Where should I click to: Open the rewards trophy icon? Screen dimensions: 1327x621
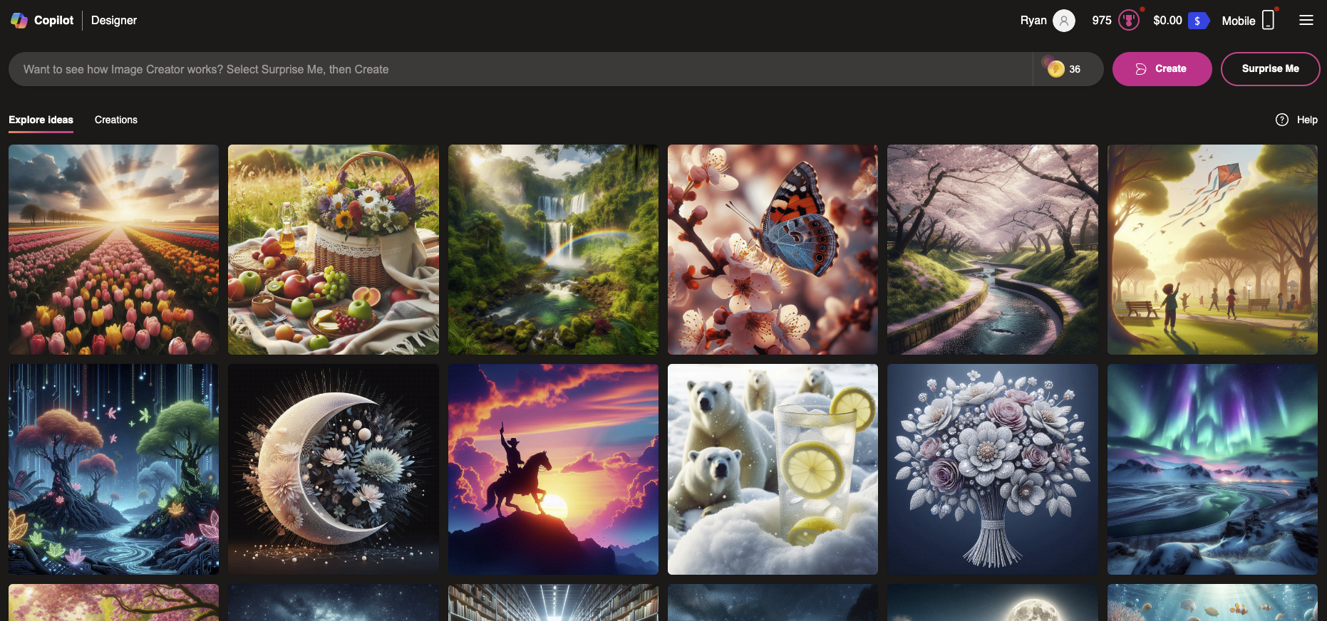(x=1128, y=21)
